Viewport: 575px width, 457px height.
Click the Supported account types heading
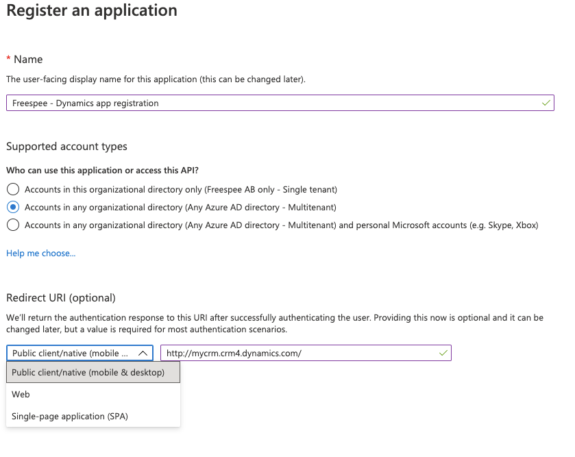[x=66, y=146]
